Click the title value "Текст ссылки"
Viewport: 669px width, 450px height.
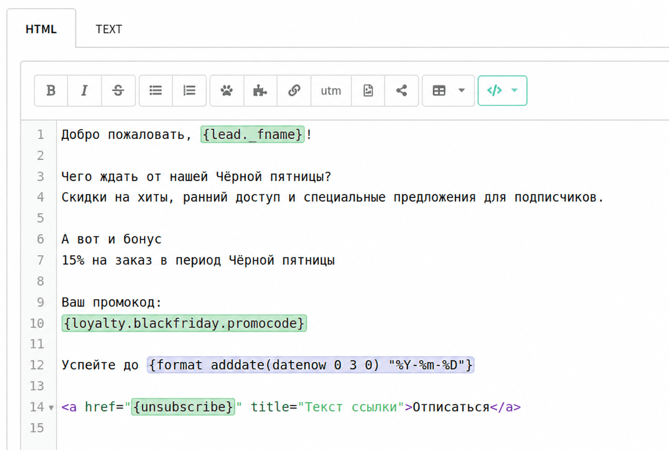351,407
